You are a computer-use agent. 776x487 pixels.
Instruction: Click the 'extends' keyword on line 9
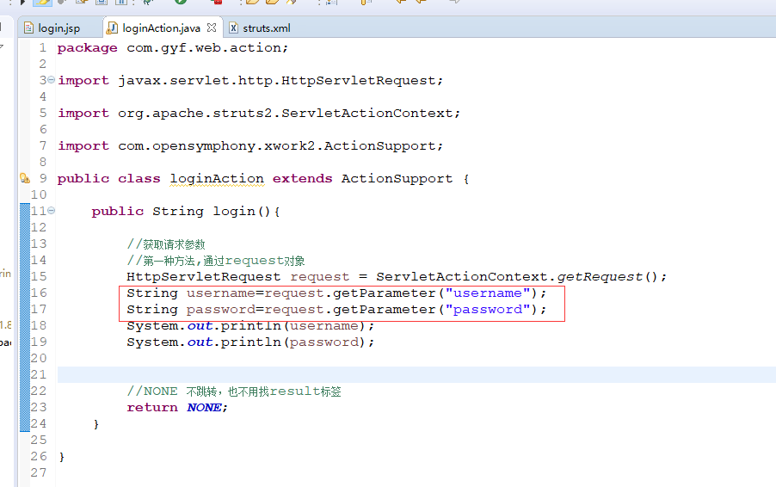[x=302, y=179]
